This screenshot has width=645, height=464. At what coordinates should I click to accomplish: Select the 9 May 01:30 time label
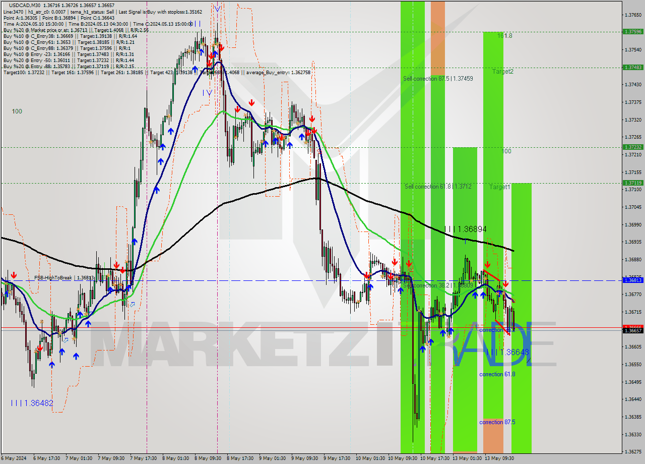(x=273, y=458)
